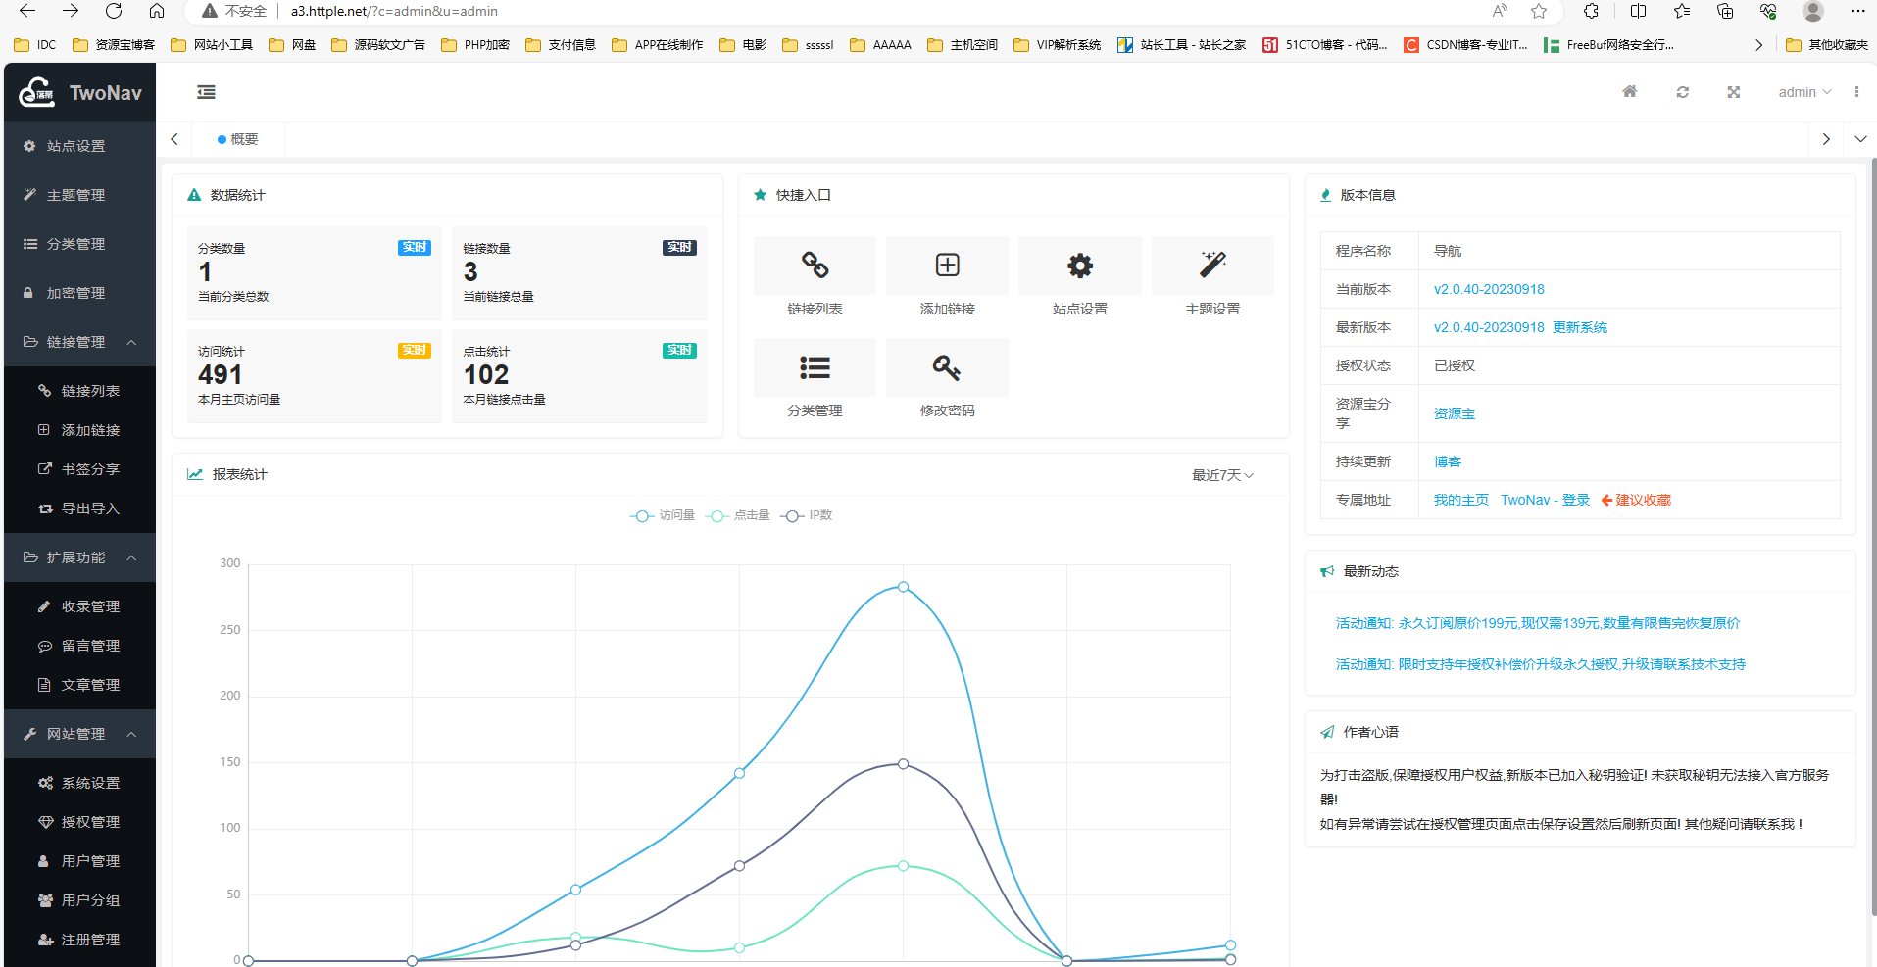Screen dimensions: 1877x967
Task: Click the TwoNav - 登录 link
Action: pos(1545,500)
